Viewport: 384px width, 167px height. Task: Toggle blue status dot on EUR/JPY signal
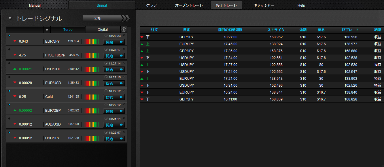(x=9, y=35)
